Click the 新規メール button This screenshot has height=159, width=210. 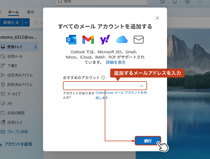click(11, 23)
